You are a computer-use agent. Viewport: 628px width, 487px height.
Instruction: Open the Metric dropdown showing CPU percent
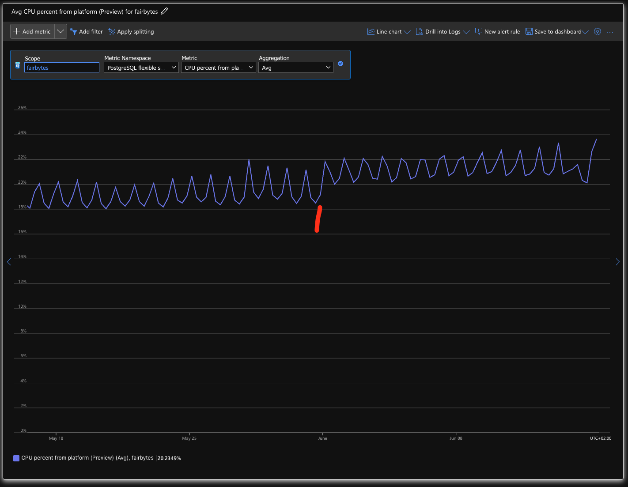coord(219,68)
